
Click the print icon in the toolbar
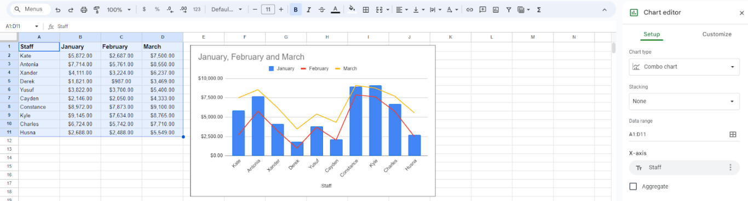(84, 10)
